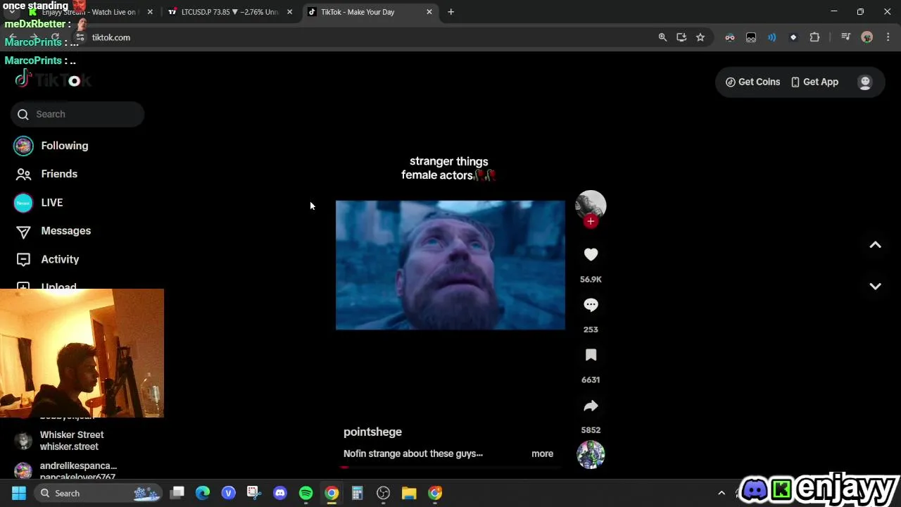
Task: Like the stranger things video with heart icon
Action: pyautogui.click(x=591, y=255)
